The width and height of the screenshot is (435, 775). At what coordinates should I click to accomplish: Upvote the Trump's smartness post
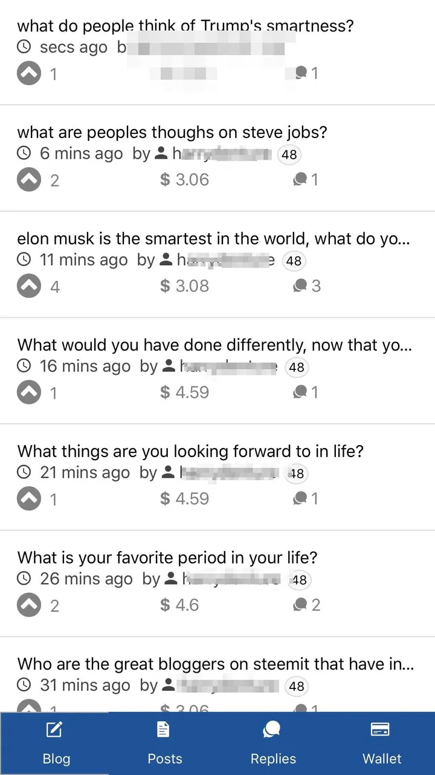pyautogui.click(x=28, y=73)
